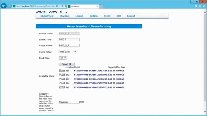Toggle the checkbox for disk 1/4
Screen dimensions: 207x116
(60, 83)
